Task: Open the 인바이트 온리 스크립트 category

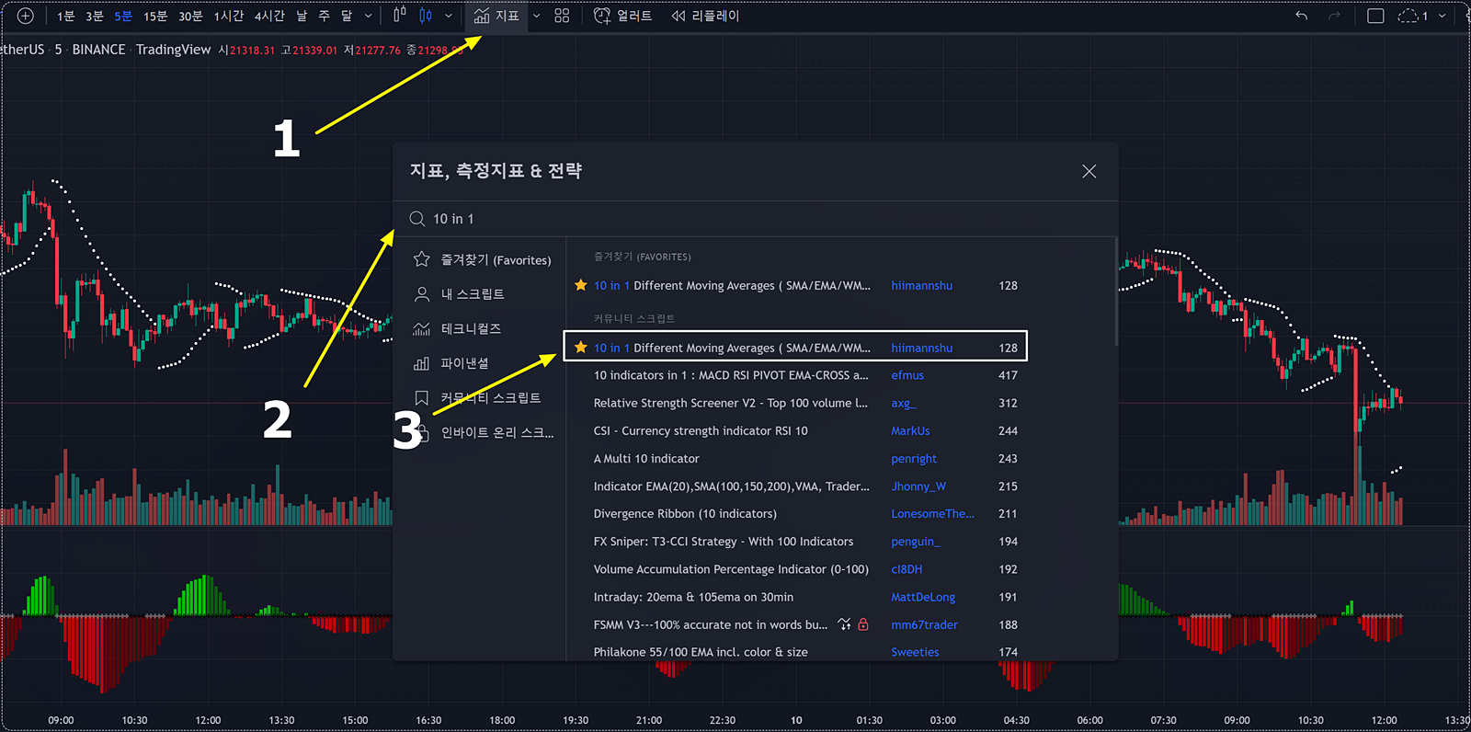Action: coord(485,432)
